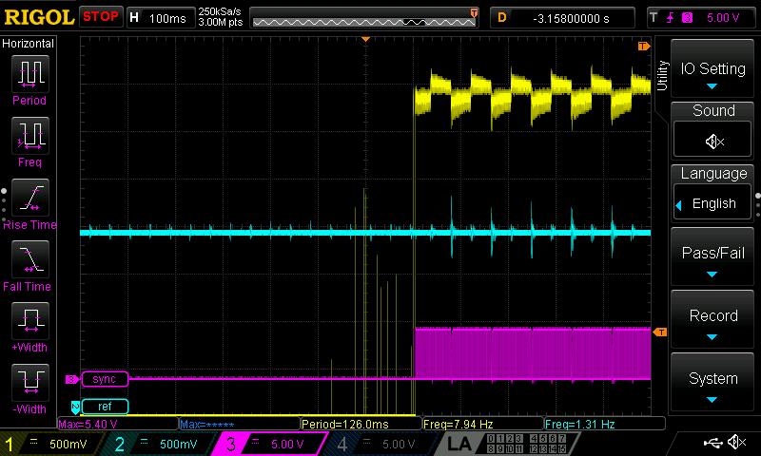Click the LA logic analyzer button
Viewport: 761px width, 456px height.
pos(459,444)
